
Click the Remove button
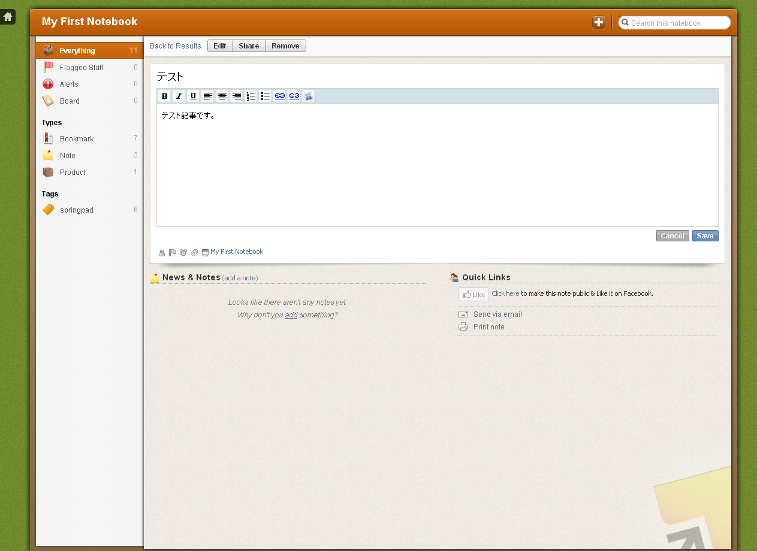pos(285,46)
